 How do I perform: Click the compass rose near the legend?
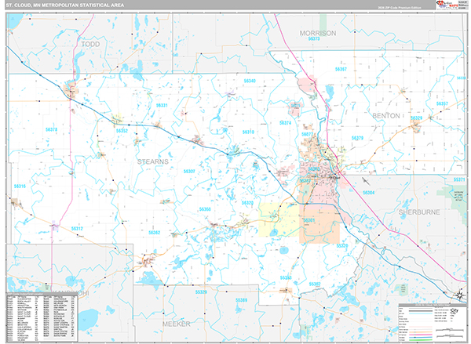click(458, 295)
